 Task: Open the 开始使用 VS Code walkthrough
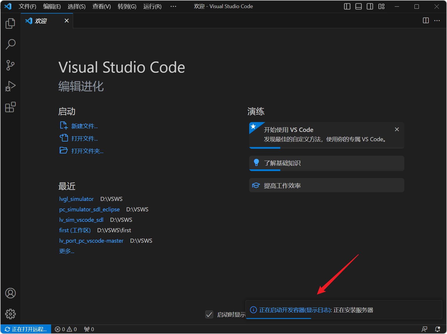pyautogui.click(x=326, y=135)
